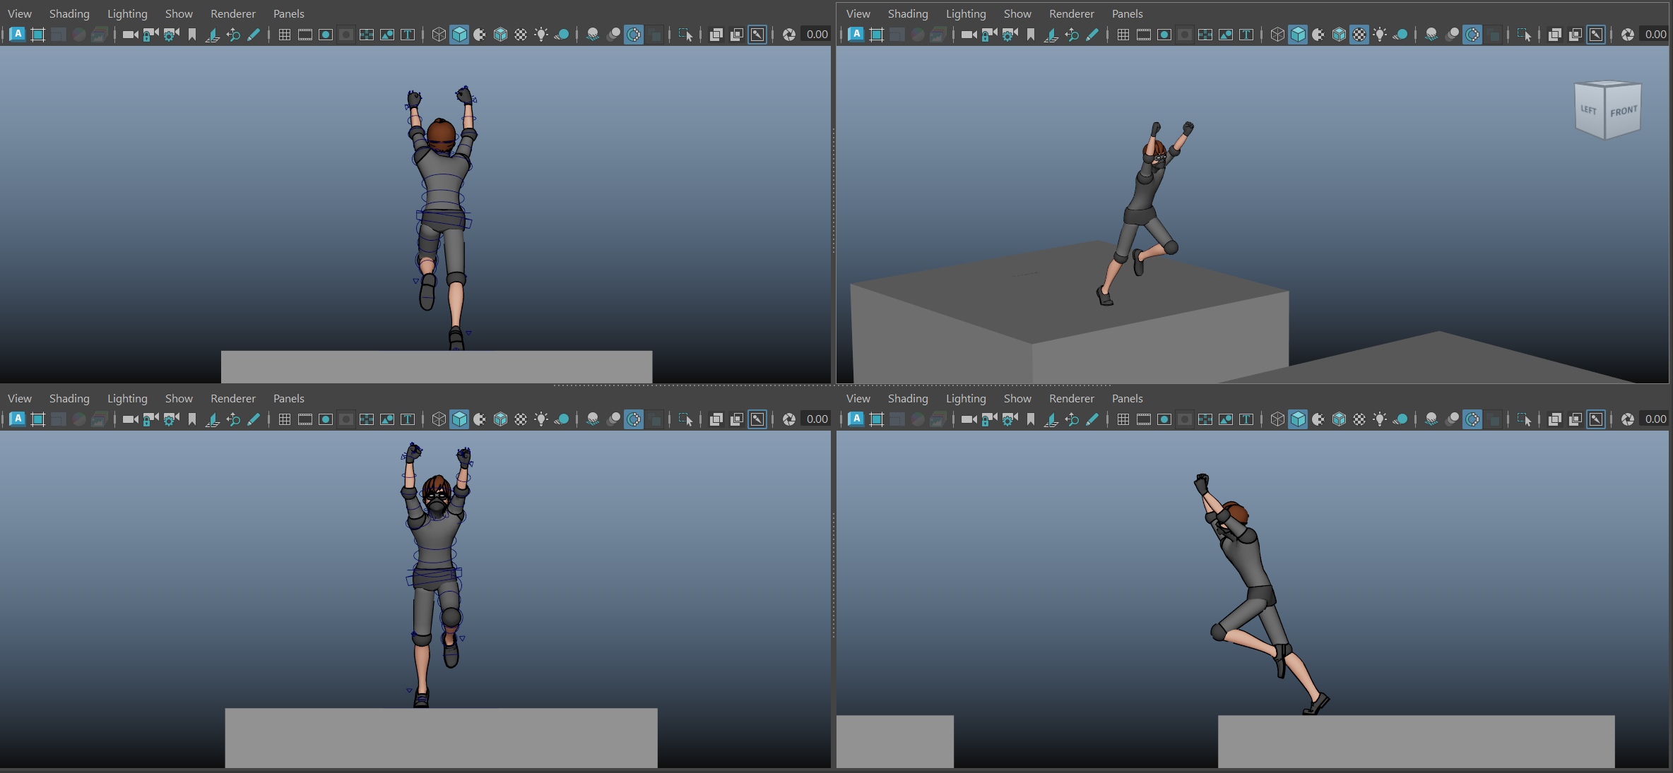The width and height of the screenshot is (1673, 773).
Task: Open Camera Attributes icon in top-left viewport
Action: pos(171,35)
